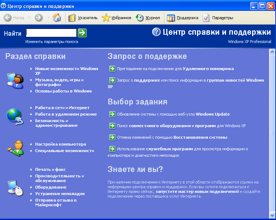Open Изменить параметры поиска link
The image size is (276, 220).
click(52, 42)
